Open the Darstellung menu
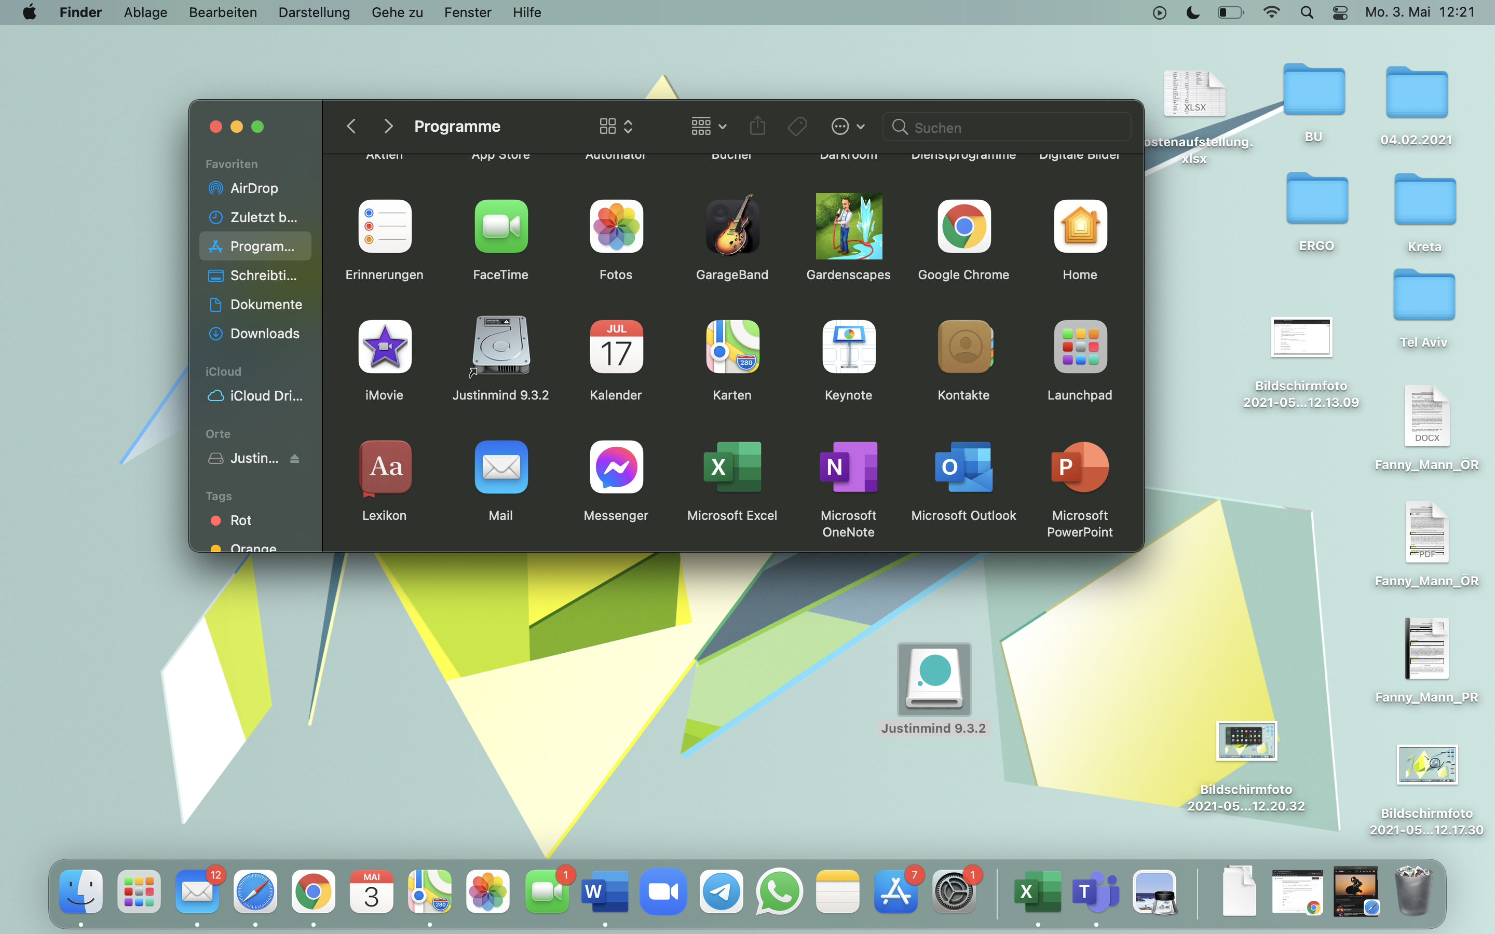Viewport: 1495px width, 934px height. (314, 12)
